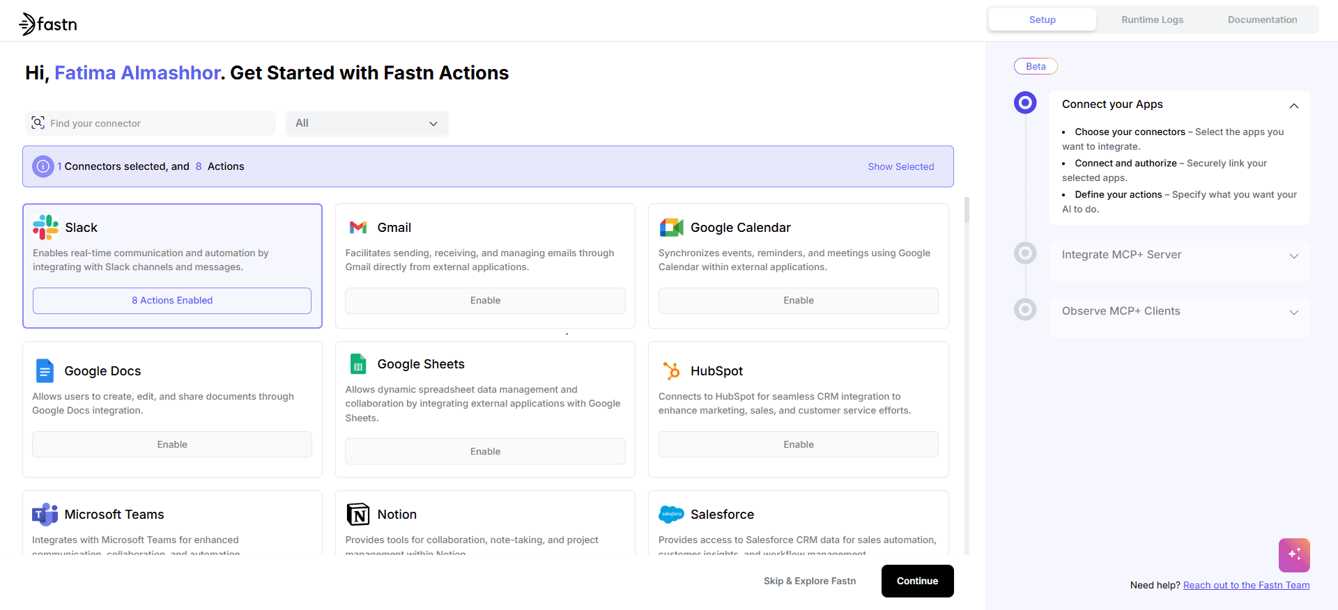Click the Gmail card title
This screenshot has width=1338, height=610.
394,228
